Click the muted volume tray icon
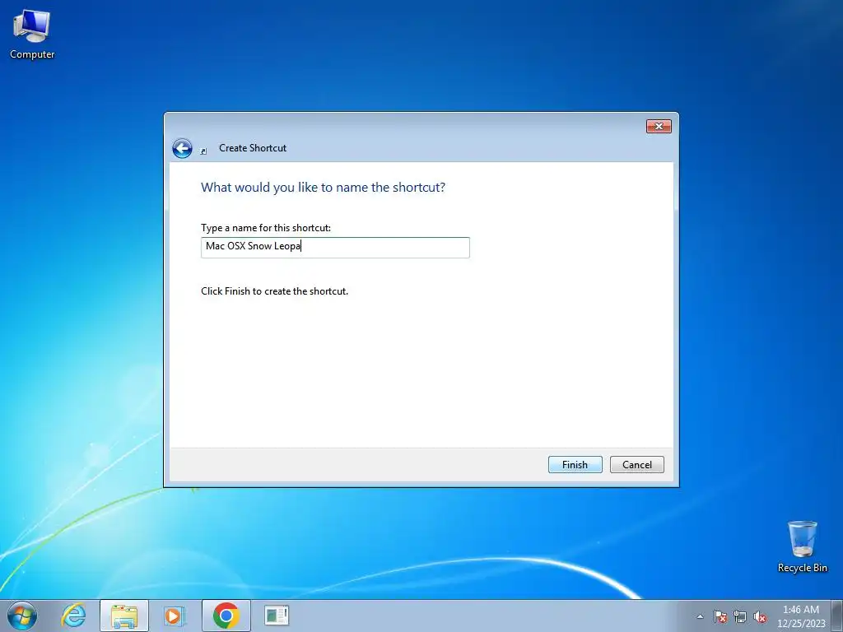This screenshot has height=632, width=843. coord(760,617)
